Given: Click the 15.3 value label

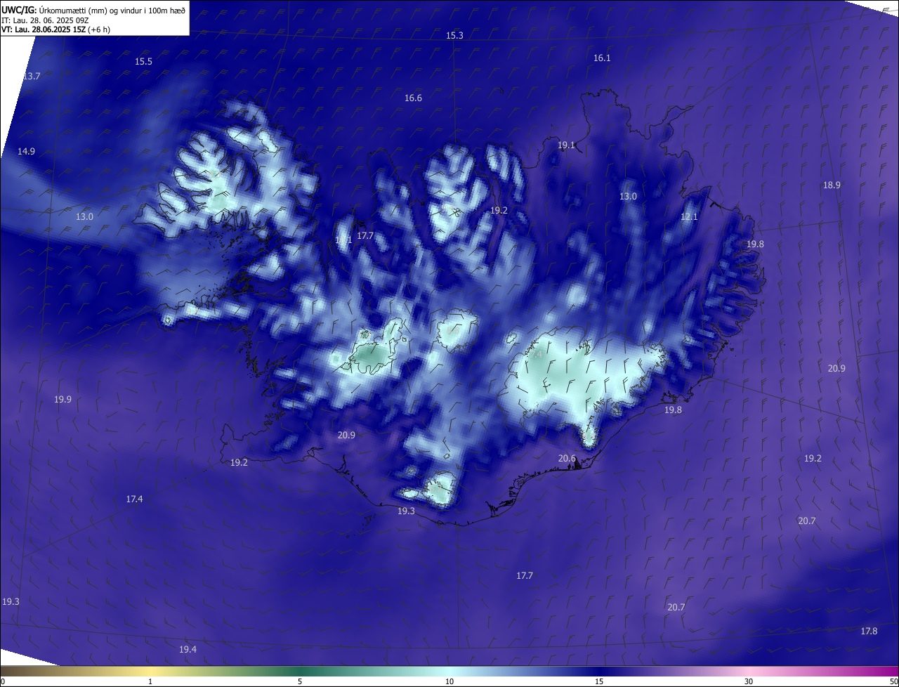Looking at the screenshot, I should coord(454,35).
